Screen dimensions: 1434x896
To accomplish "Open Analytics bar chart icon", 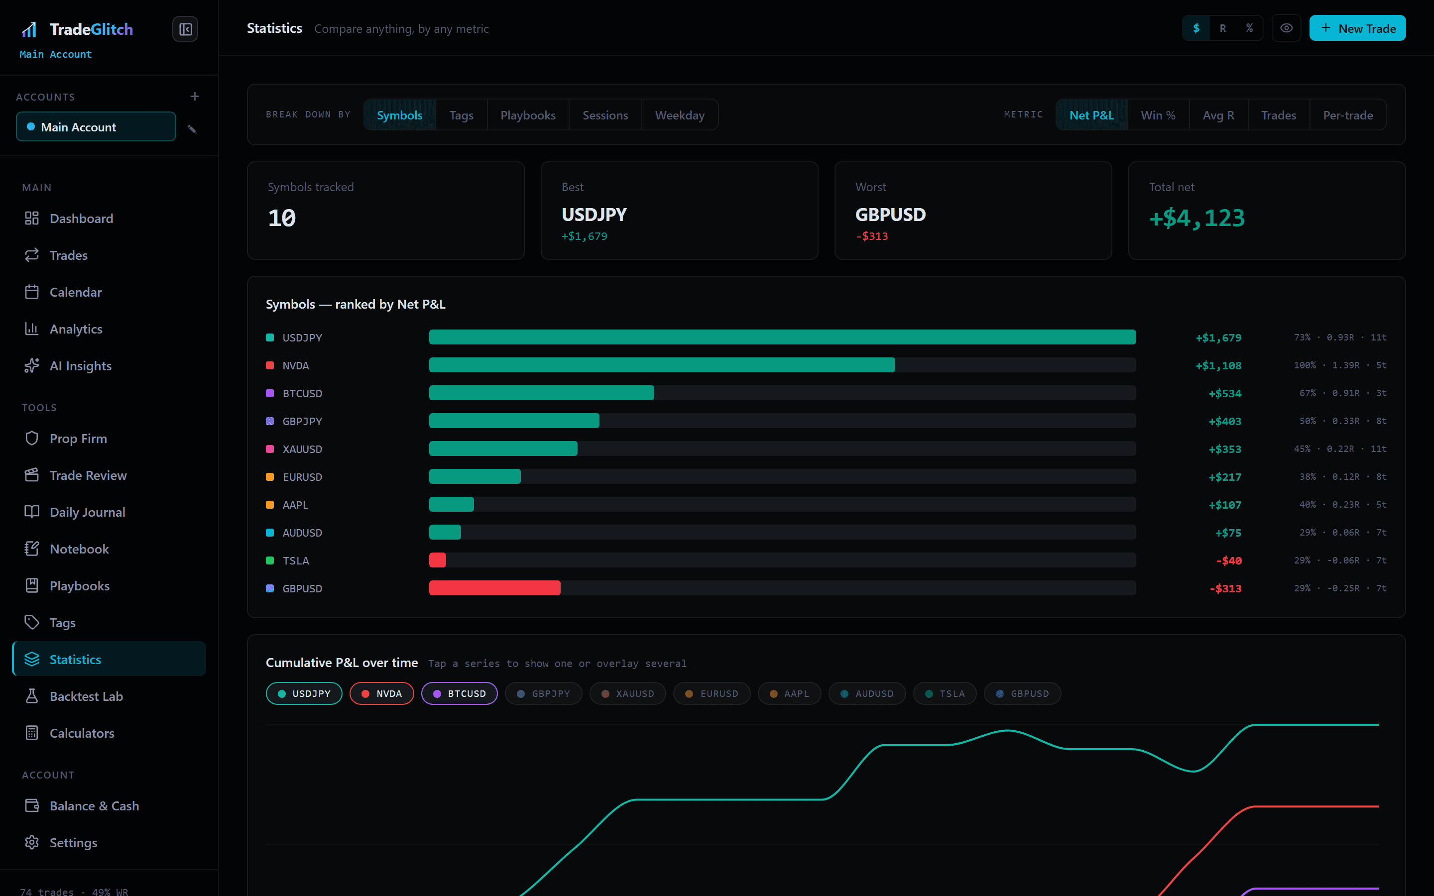I will (x=32, y=329).
